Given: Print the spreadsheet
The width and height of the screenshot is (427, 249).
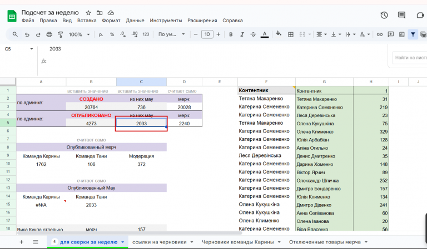Looking at the screenshot, I should [x=49, y=34].
